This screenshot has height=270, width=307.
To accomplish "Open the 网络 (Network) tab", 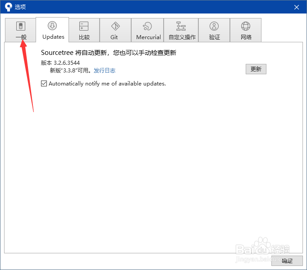I will point(246,30).
